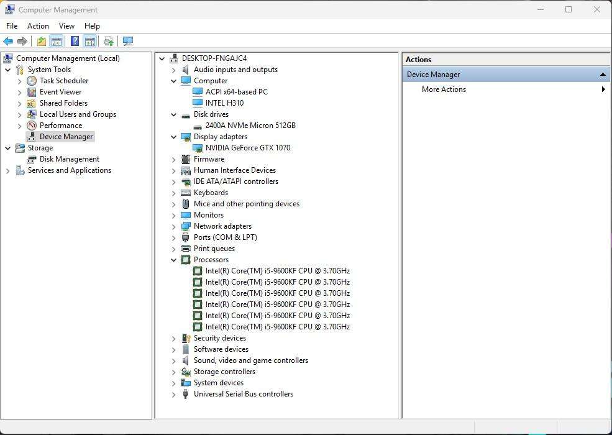612x435 pixels.
Task: Click the Update driver toolbar icon
Action: pyautogui.click(x=109, y=42)
